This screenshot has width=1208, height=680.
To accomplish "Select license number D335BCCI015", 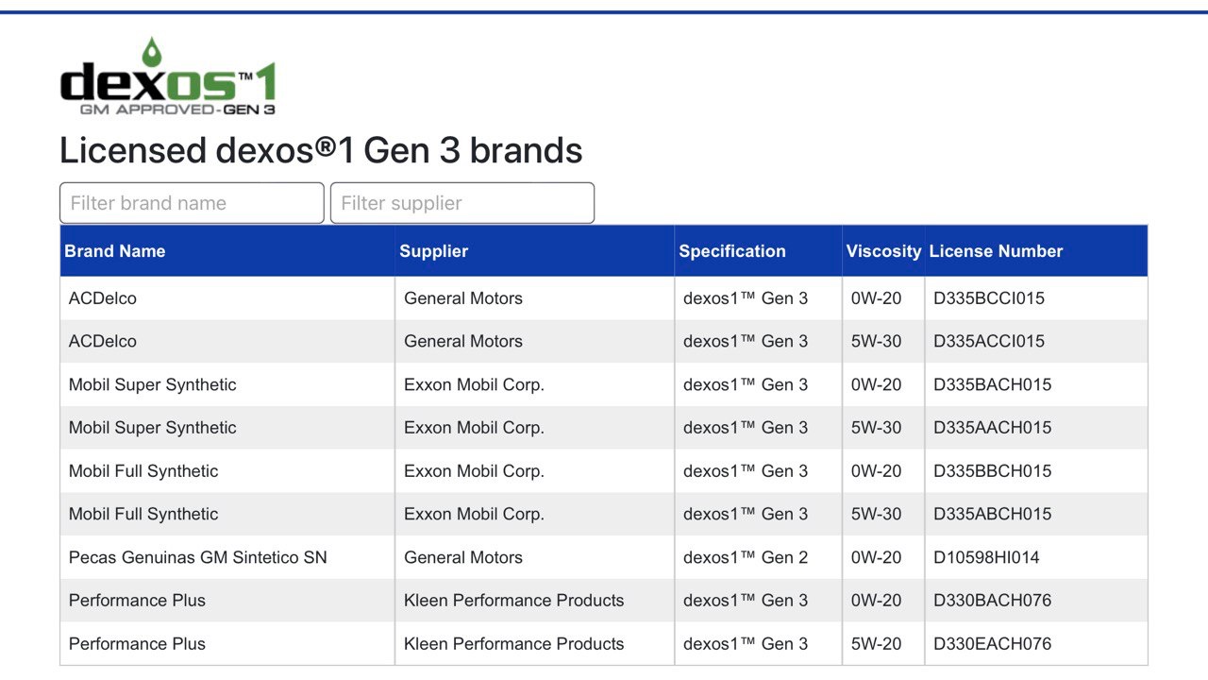I will pos(989,298).
